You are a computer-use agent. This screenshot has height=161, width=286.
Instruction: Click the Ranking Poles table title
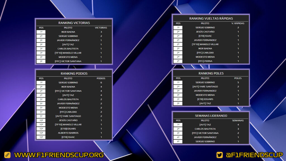(211, 73)
